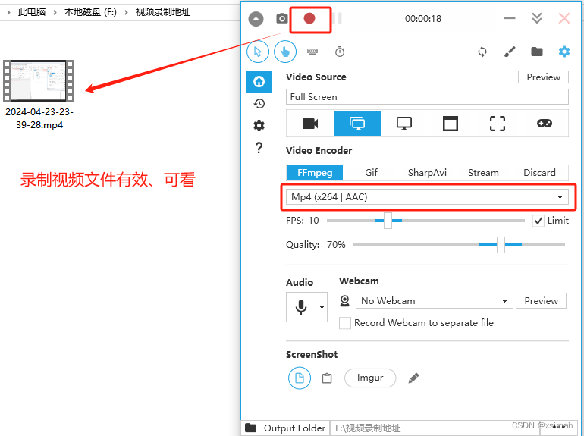584x436 pixels.
Task: Toggle the FPS Limit checkbox
Action: pos(538,221)
